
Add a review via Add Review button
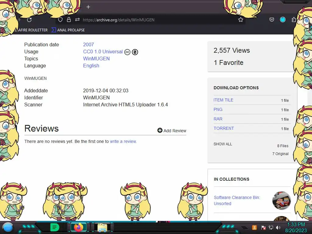[x=172, y=130]
